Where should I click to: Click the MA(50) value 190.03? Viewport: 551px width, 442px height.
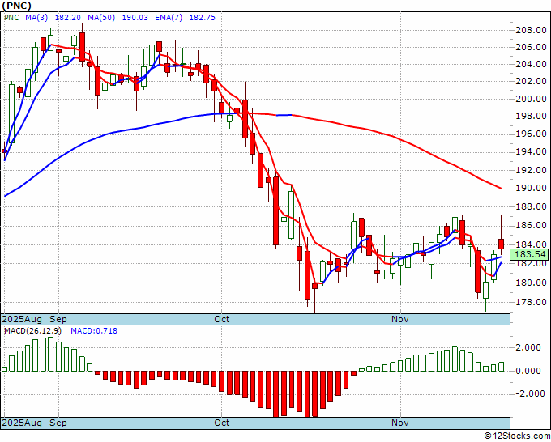pyautogui.click(x=135, y=18)
